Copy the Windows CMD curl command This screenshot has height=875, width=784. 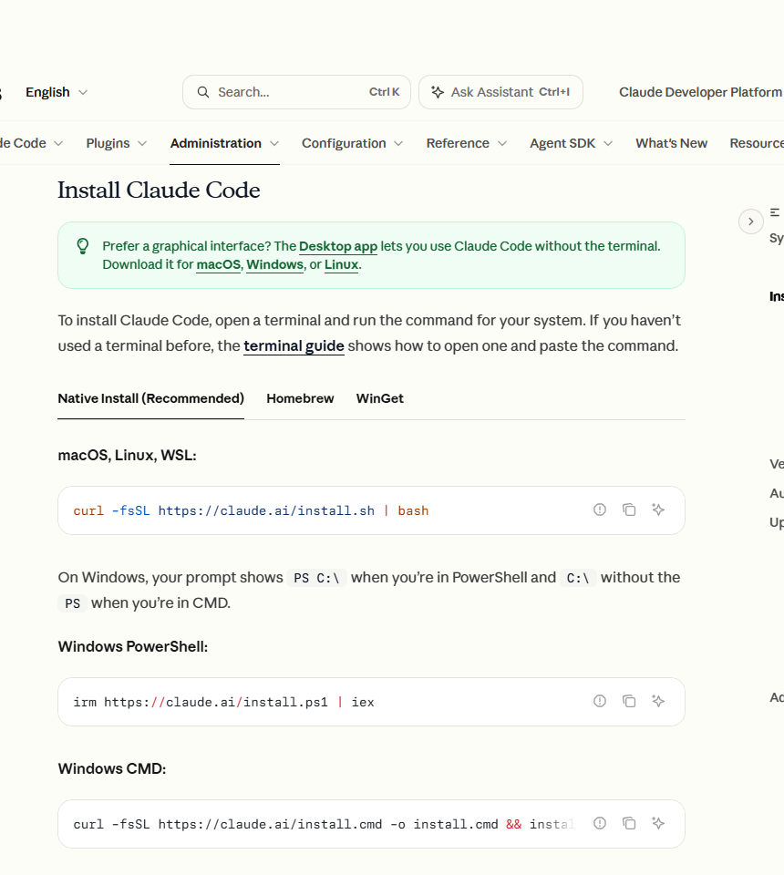tap(629, 823)
